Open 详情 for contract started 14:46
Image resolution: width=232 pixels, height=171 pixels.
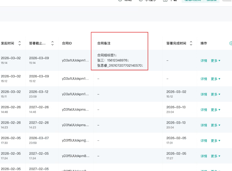coord(204,110)
